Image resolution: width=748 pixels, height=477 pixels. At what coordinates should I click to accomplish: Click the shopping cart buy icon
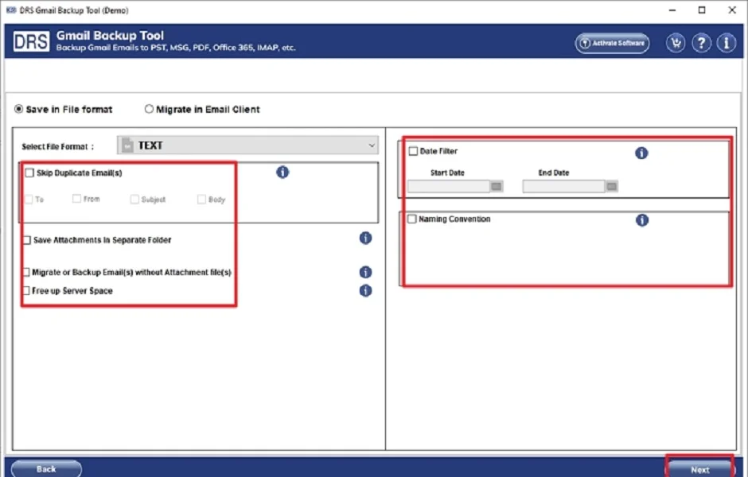[676, 44]
